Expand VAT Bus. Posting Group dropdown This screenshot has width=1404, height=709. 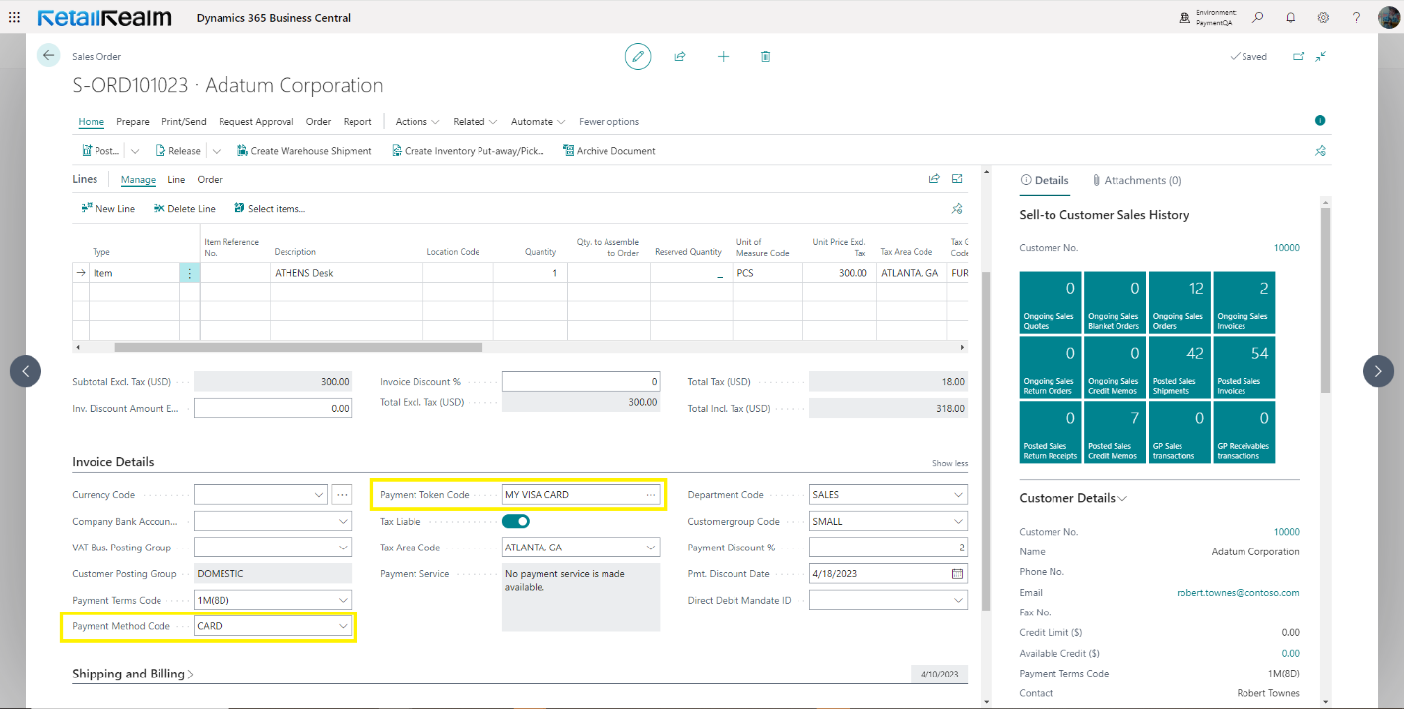pos(343,548)
